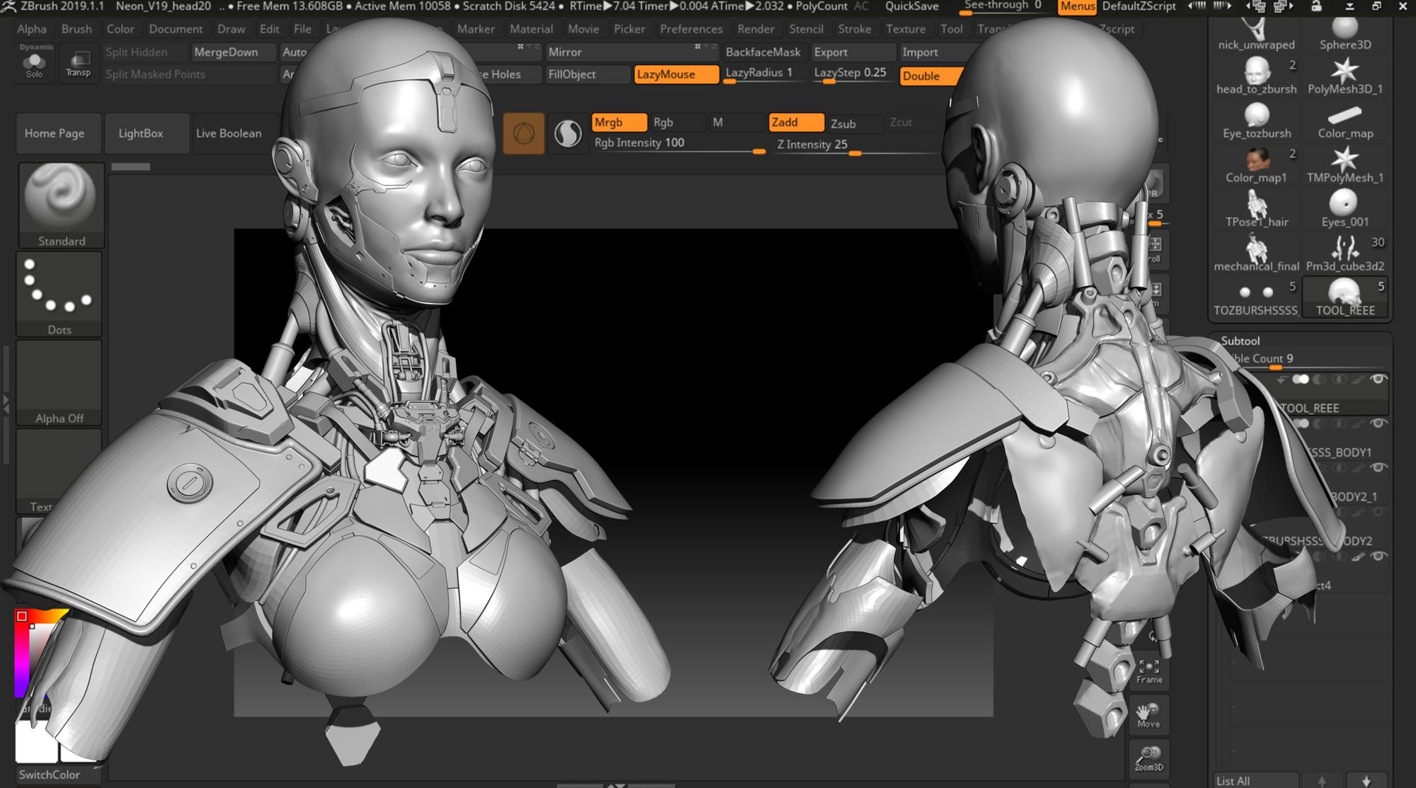Viewport: 1416px width, 788px height.
Task: Disable the Mrgb mode
Action: pos(619,122)
